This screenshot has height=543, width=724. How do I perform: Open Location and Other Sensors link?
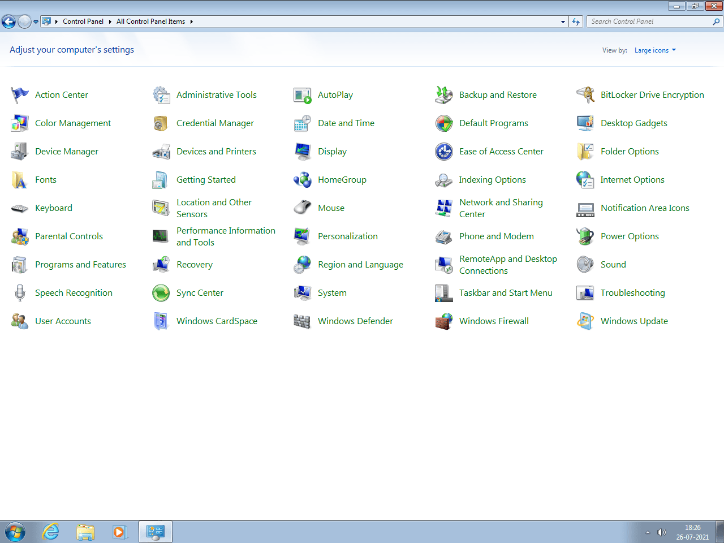(214, 208)
